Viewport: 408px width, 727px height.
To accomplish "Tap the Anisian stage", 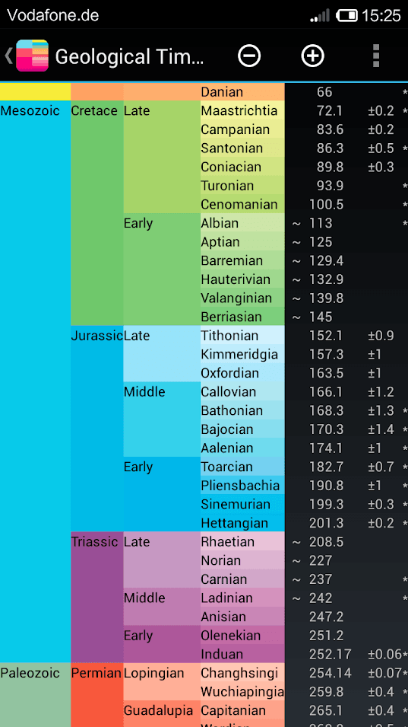I will click(x=242, y=616).
